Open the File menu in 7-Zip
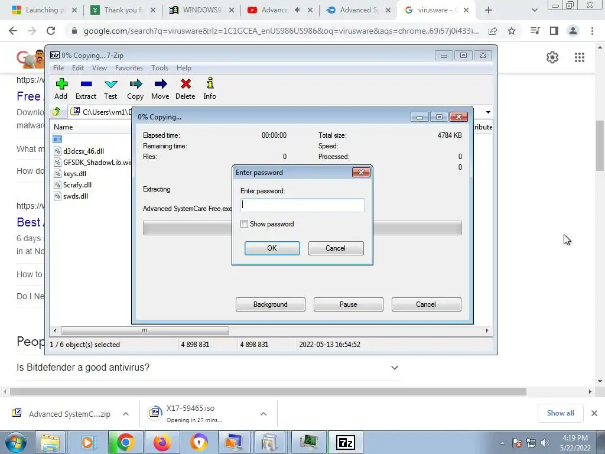This screenshot has height=454, width=605. point(58,68)
